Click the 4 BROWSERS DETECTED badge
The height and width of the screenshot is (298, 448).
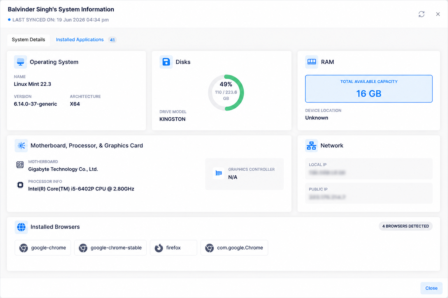(405, 226)
